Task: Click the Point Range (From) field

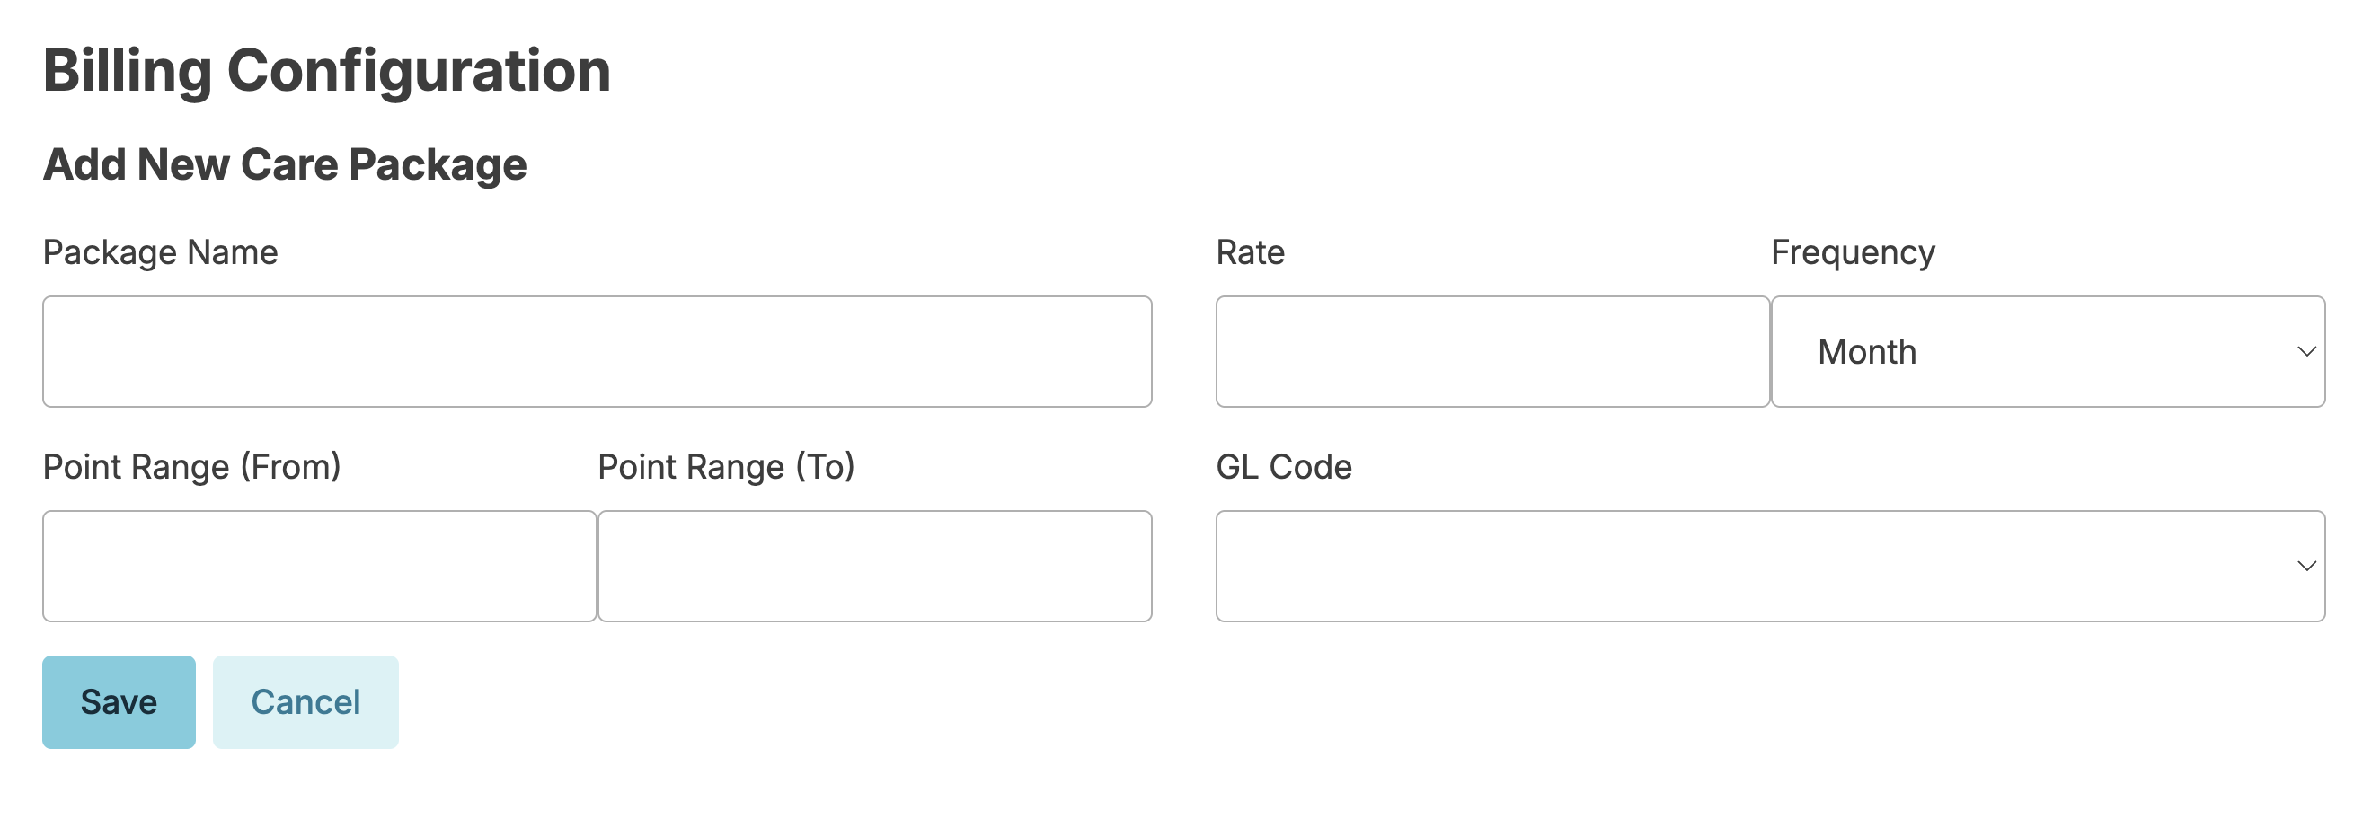Action: click(x=319, y=566)
